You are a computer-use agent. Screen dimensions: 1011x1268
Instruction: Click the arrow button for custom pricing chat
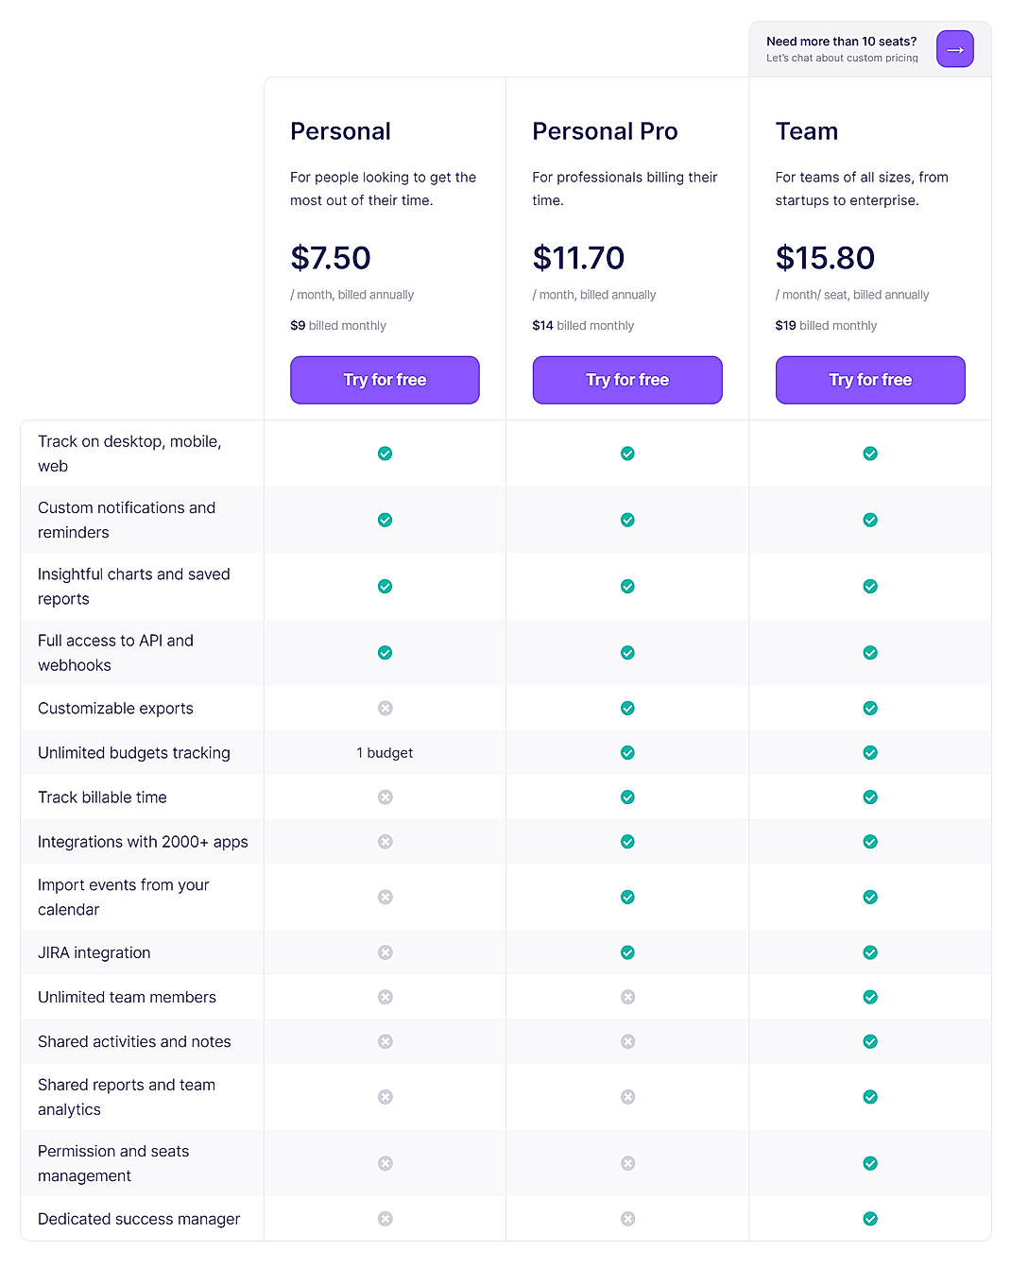954,48
